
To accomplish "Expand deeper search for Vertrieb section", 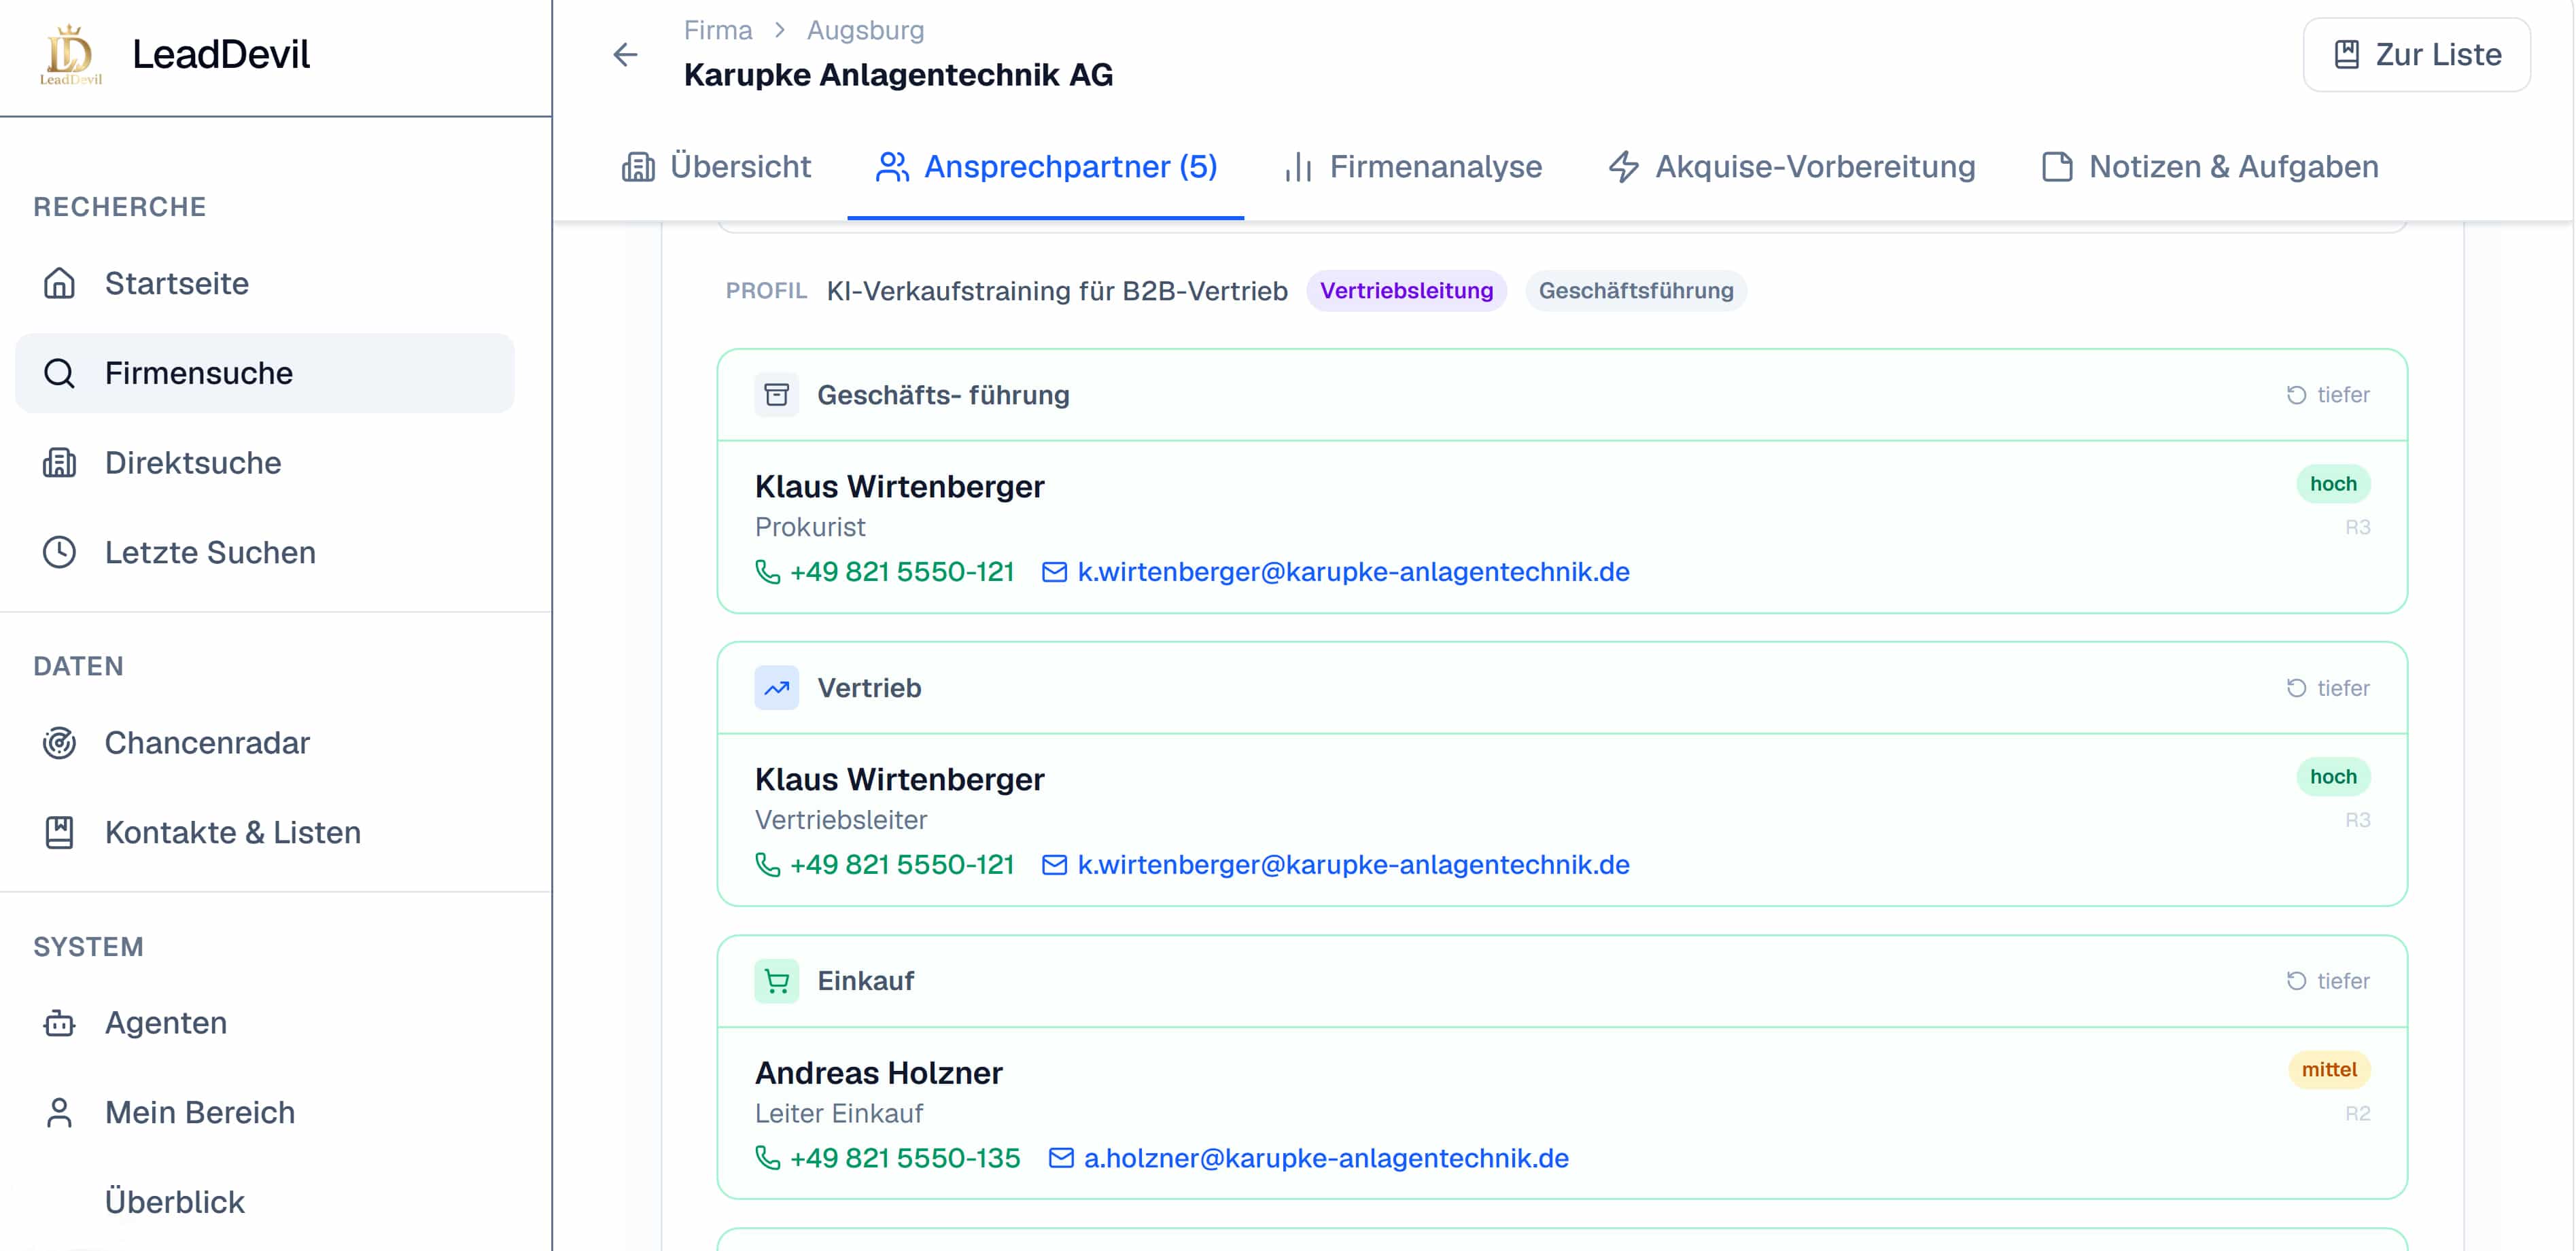I will (x=2327, y=688).
